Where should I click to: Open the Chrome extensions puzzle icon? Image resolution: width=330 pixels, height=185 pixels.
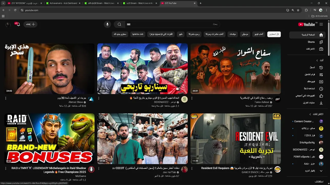point(306,10)
